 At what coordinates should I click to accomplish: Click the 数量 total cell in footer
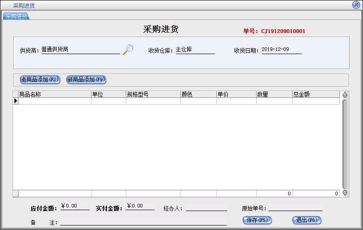[x=274, y=193]
